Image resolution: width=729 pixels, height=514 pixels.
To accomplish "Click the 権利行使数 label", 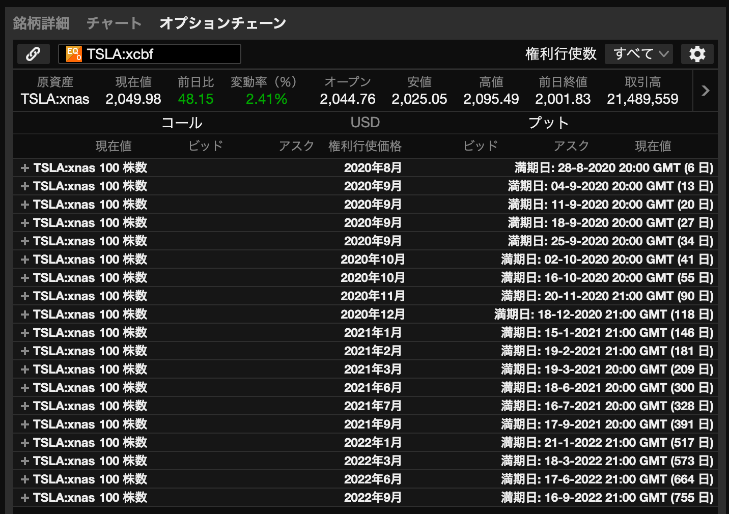I will click(560, 54).
